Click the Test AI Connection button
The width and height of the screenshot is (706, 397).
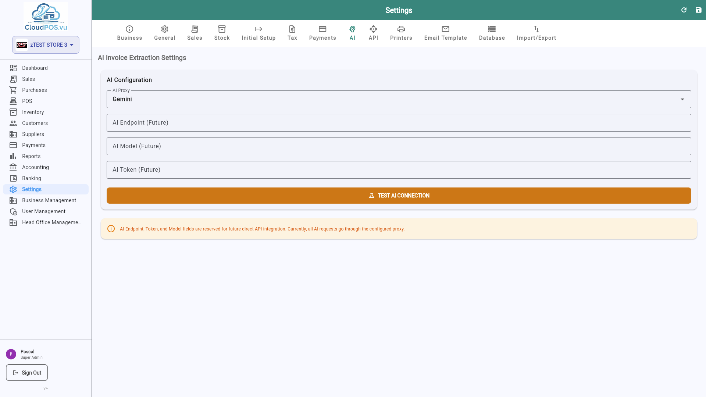tap(399, 196)
